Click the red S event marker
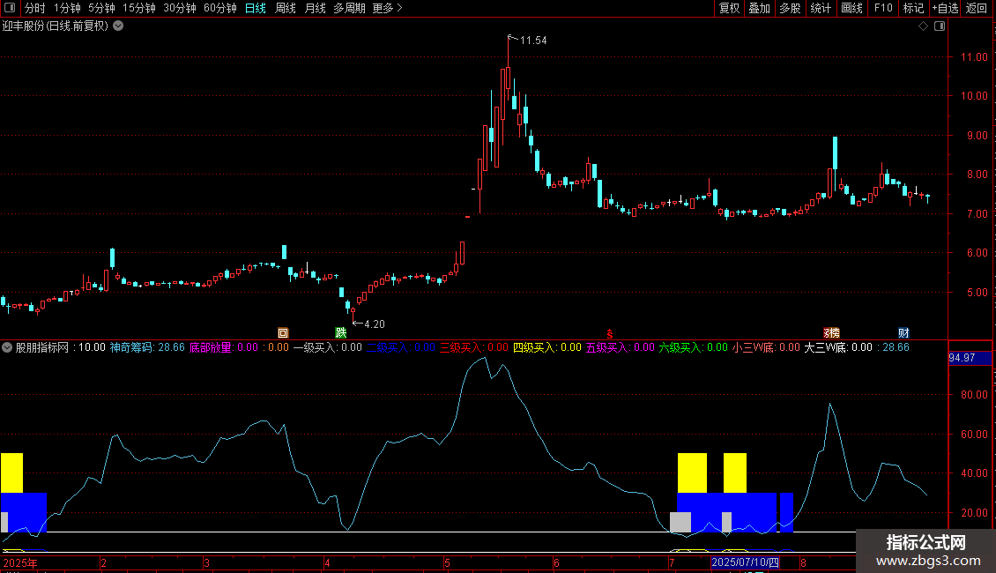 pos(609,334)
